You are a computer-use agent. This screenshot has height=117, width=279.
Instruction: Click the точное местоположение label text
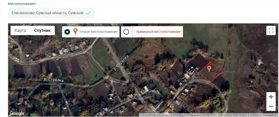(x=98, y=32)
